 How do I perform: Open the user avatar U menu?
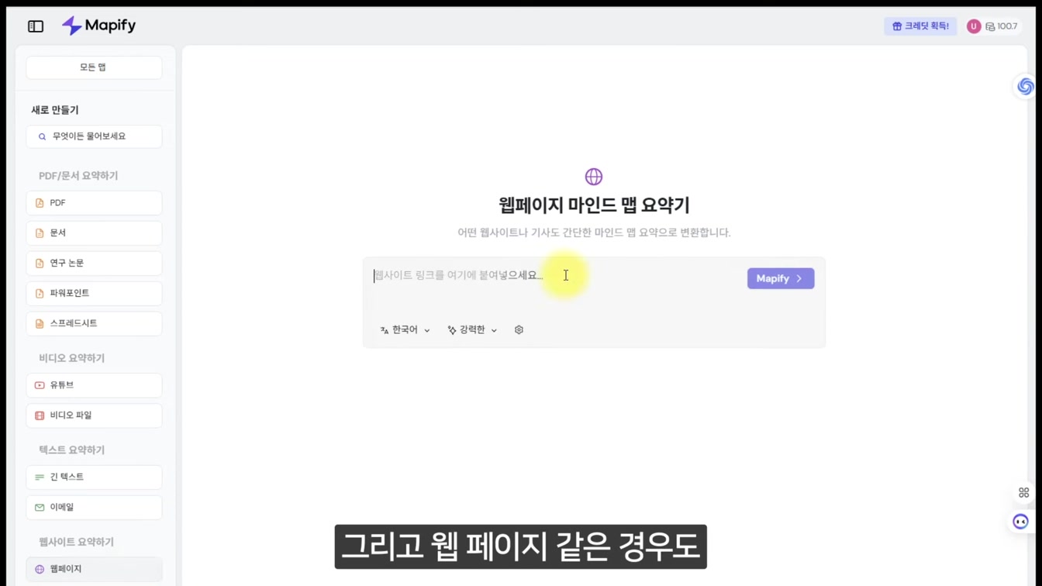(x=974, y=26)
